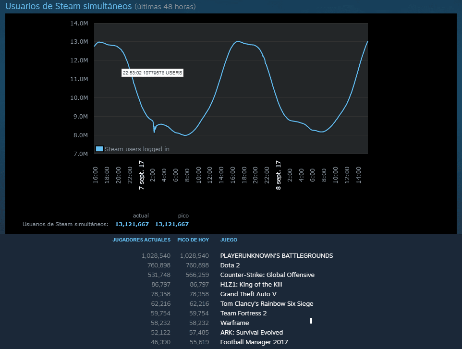462x349 pixels.
Task: Click the "actual" label above the totals
Action: (x=141, y=216)
